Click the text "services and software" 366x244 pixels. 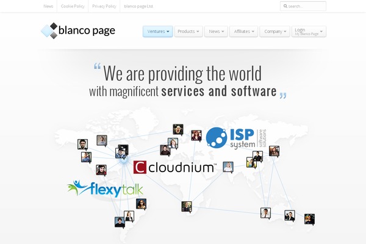click(219, 91)
